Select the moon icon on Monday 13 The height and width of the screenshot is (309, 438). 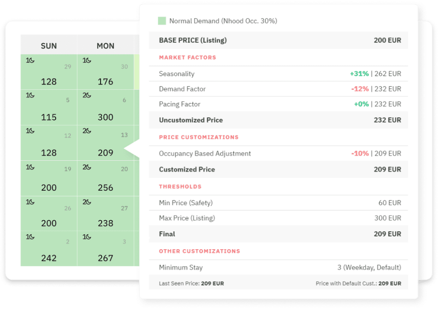pos(86,131)
